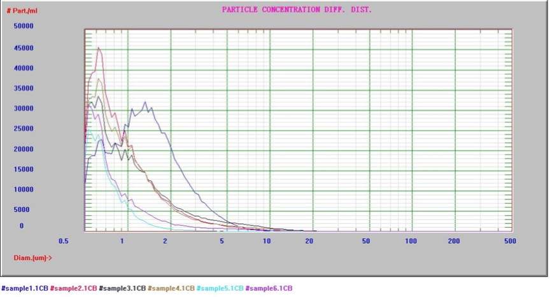Click the dark blue curve peak near 30000
550x297 pixels.
tap(145, 102)
